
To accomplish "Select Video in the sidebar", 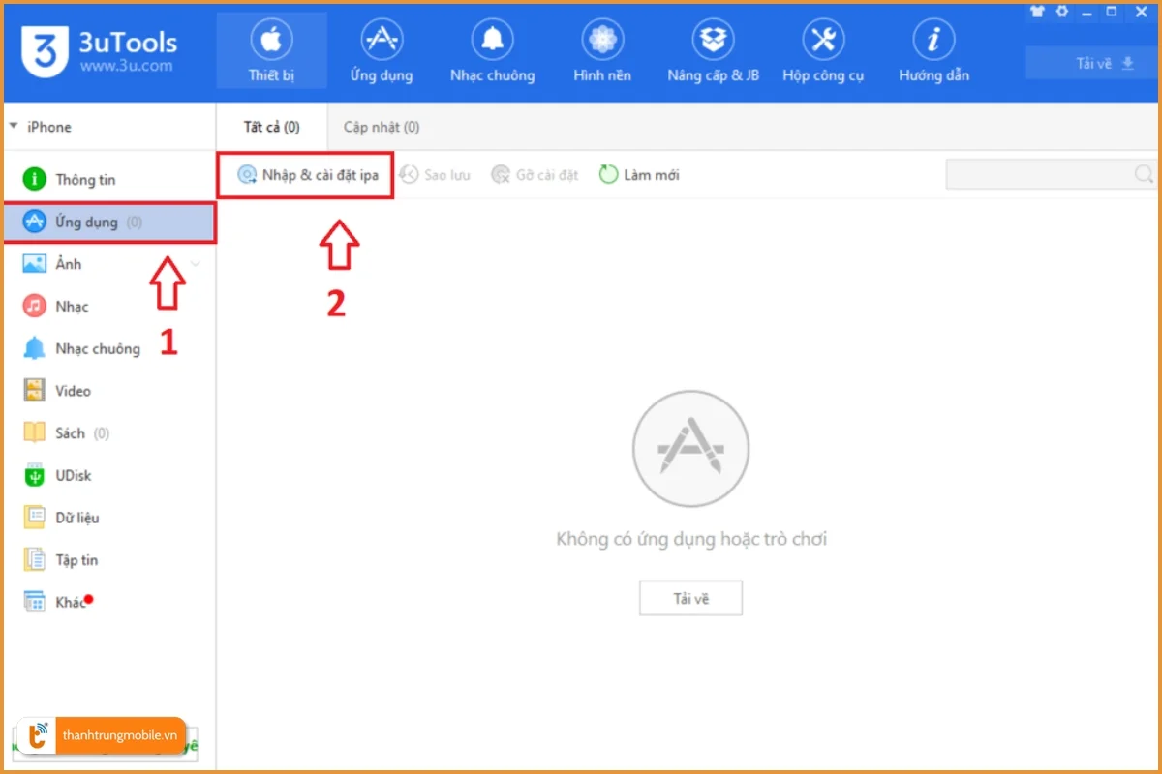I will 73,390.
